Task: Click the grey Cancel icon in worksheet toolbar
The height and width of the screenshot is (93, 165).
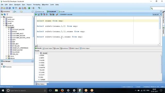Action: [47, 14]
